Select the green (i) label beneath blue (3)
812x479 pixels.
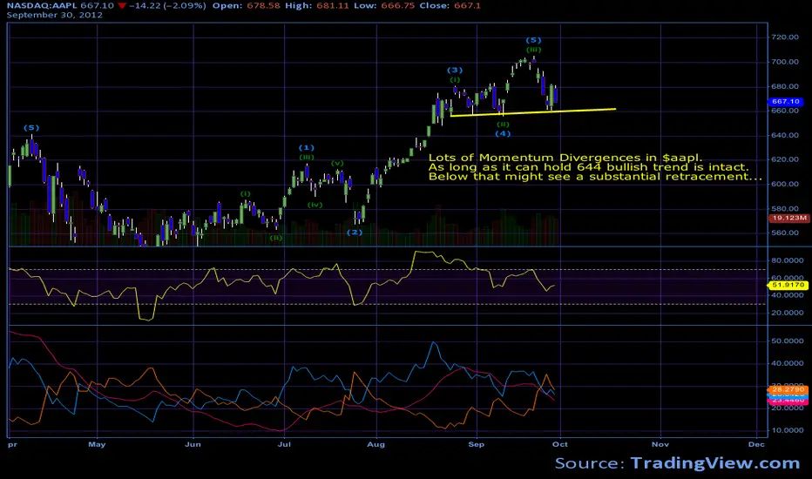(455, 80)
